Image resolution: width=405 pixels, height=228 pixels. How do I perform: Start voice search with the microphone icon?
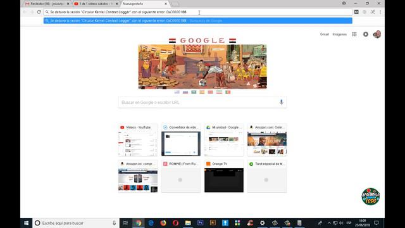(281, 102)
